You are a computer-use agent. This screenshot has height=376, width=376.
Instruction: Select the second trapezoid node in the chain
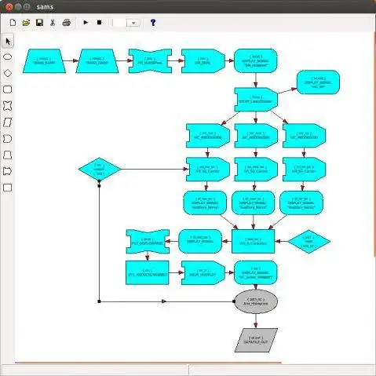coord(97,61)
